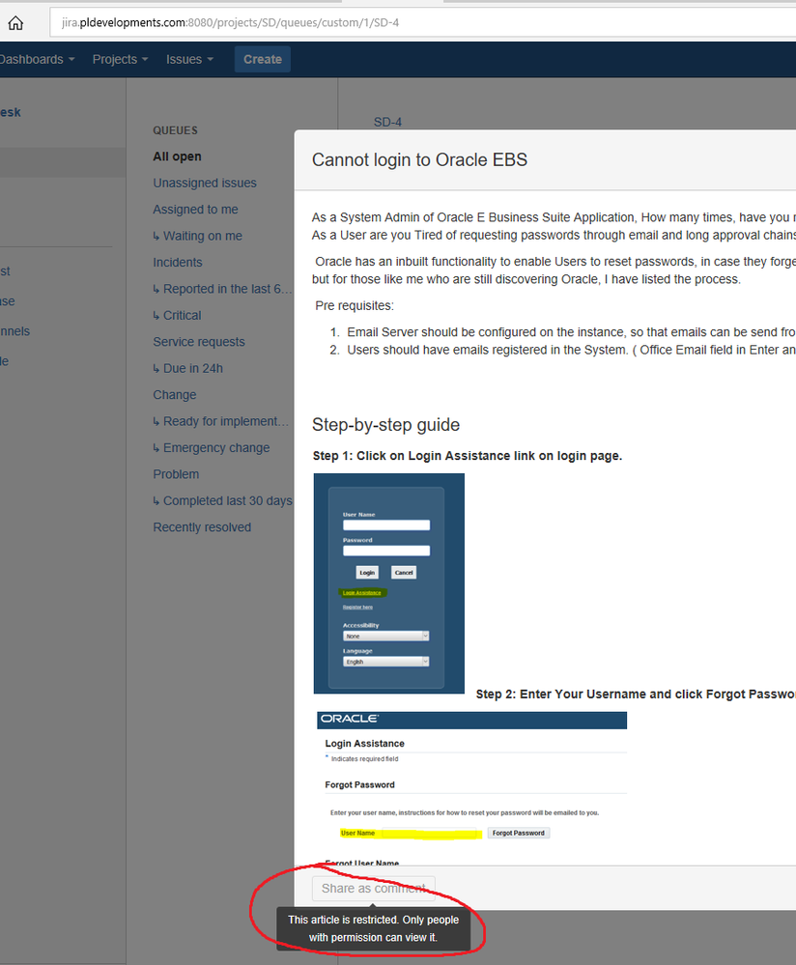The image size is (796, 965).
Task: Click the QUEUES section header
Action: pyautogui.click(x=176, y=130)
